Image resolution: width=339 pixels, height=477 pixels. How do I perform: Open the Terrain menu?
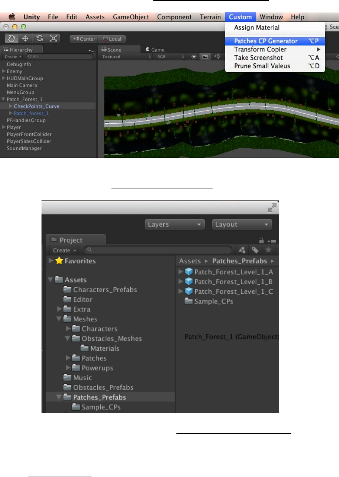click(210, 17)
